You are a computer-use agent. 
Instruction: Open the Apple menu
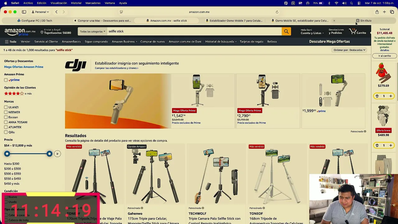click(x=5, y=3)
